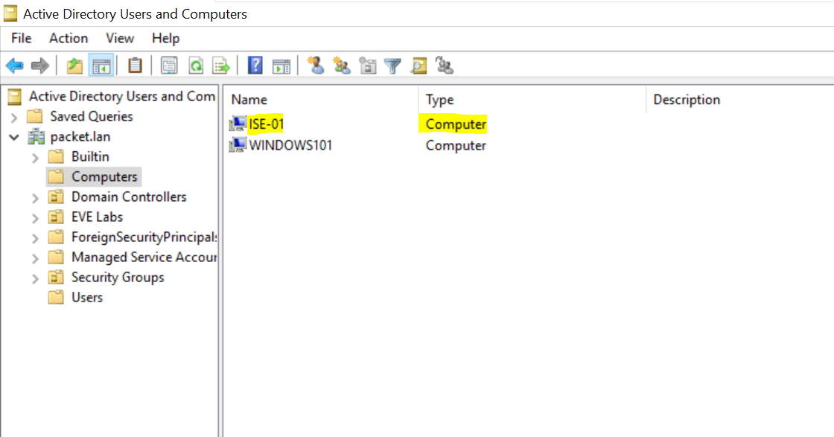
Task: Collapse the packet.lan domain node
Action: pyautogui.click(x=14, y=137)
